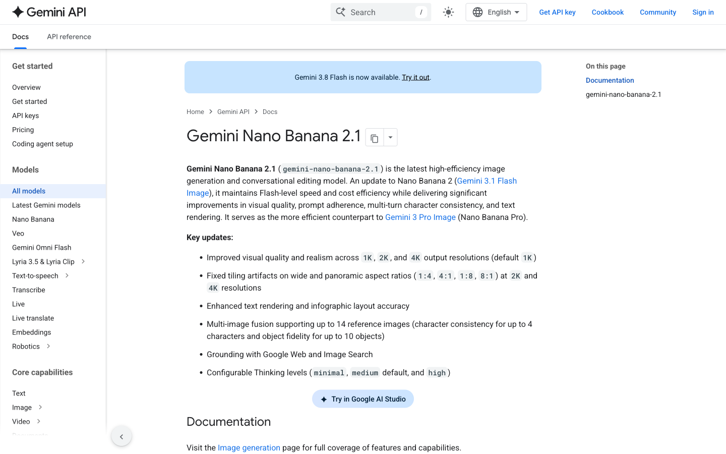
Task: Click Sign in
Action: (x=703, y=12)
